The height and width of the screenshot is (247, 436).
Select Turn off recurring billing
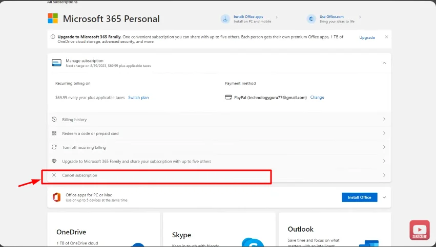[x=219, y=147]
